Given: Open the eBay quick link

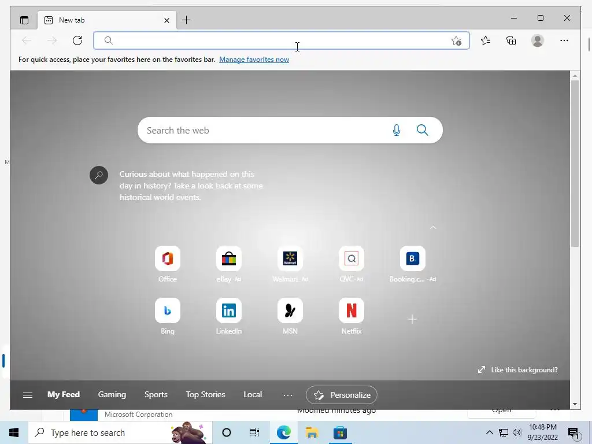Looking at the screenshot, I should pos(229,264).
